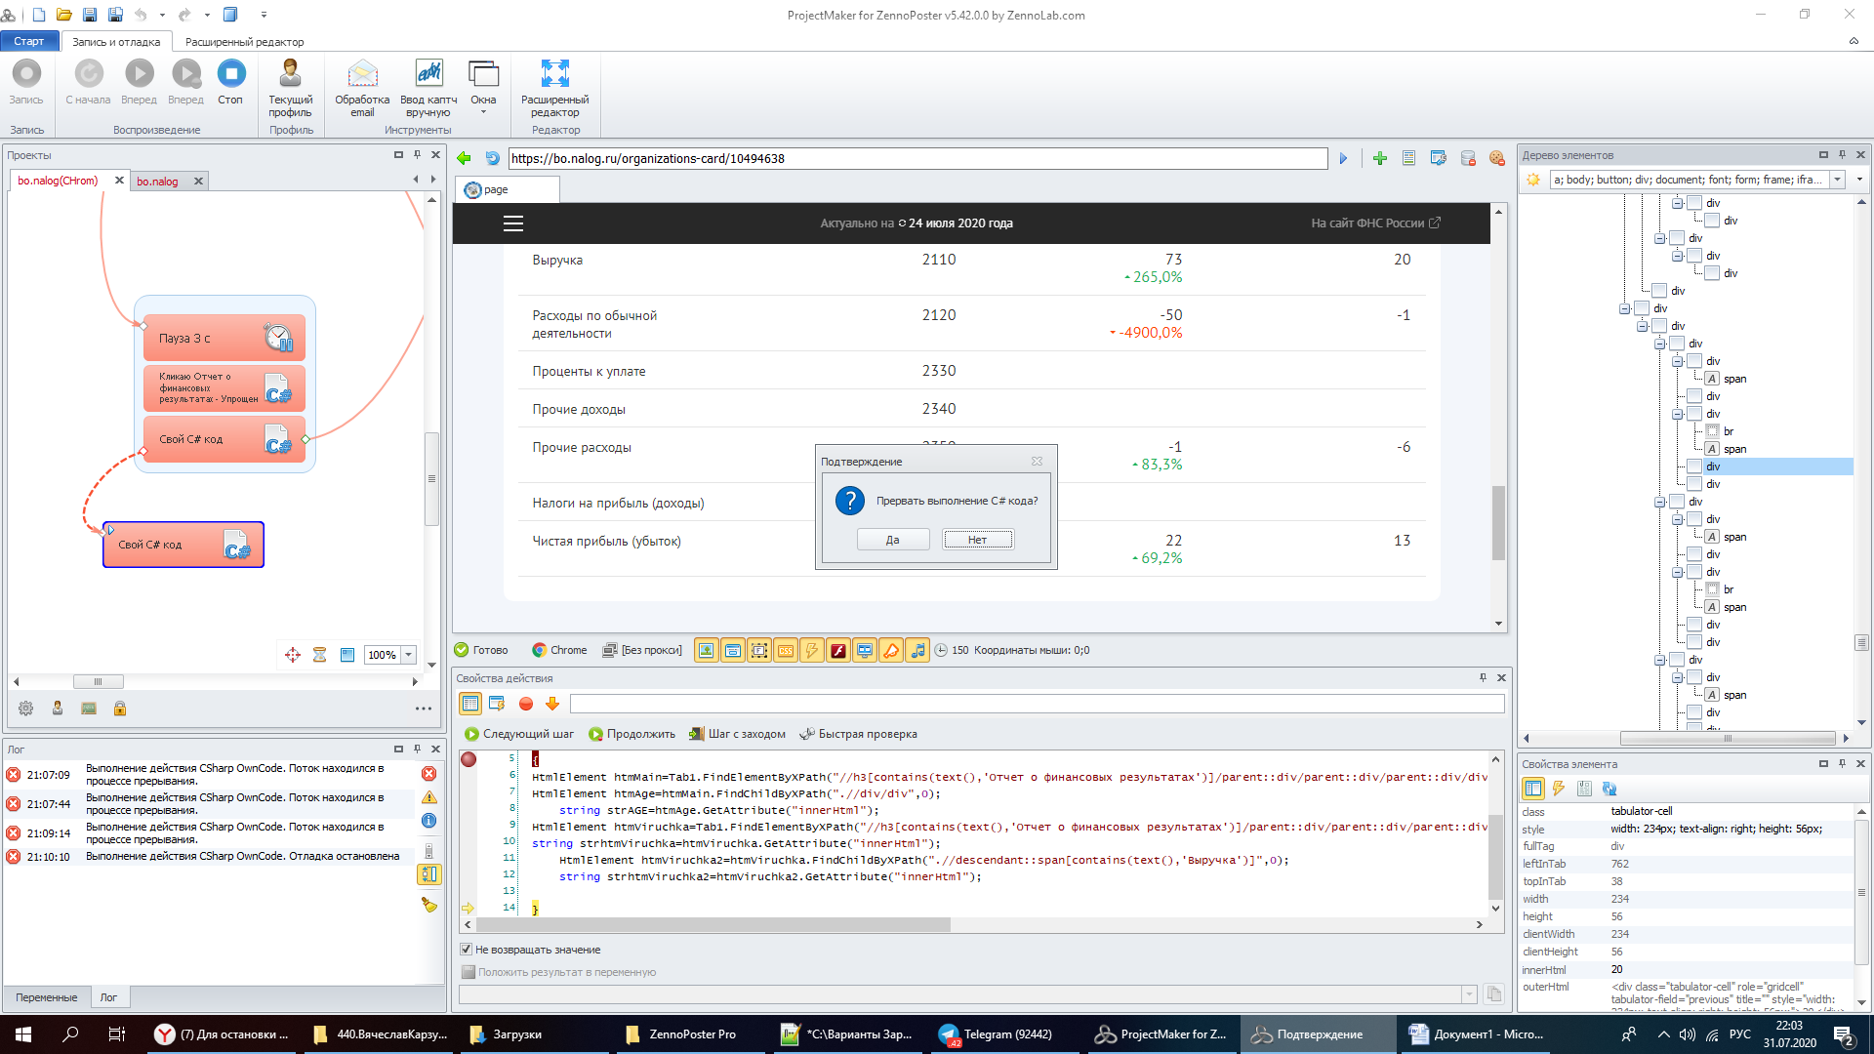Open Customize Quick Access Toolbar arrow
1874x1054 pixels.
[264, 15]
